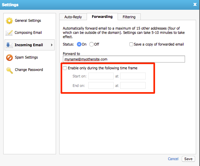Click the General Settings sun icon
This screenshot has width=200, height=166.
click(x=9, y=21)
